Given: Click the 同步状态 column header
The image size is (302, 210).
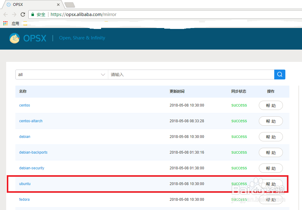Looking at the screenshot, I should pos(239,91).
